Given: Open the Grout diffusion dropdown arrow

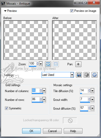Looking at the screenshot, I should (x=93, y=108).
